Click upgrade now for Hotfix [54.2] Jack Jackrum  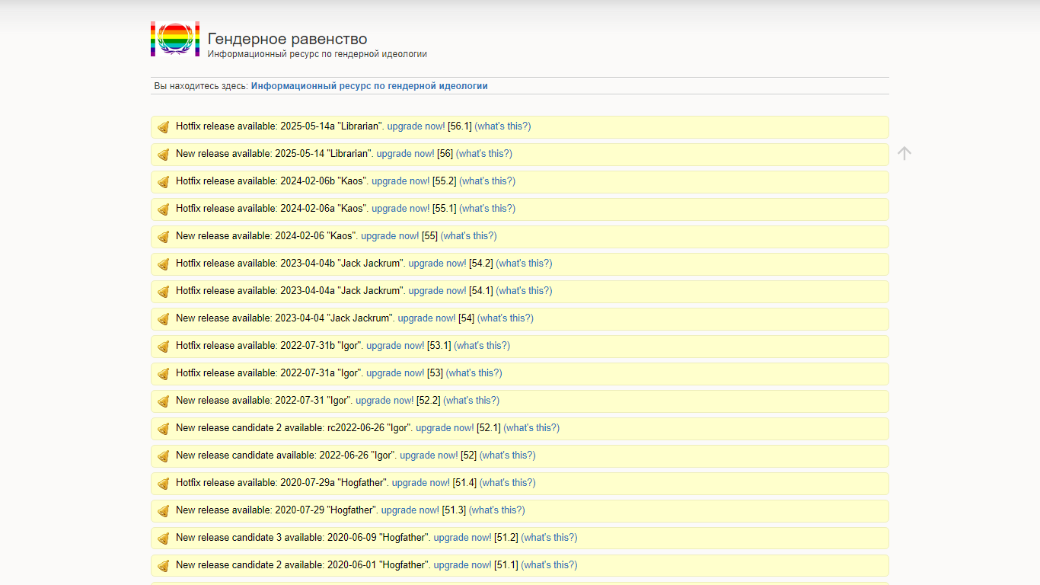coord(437,264)
